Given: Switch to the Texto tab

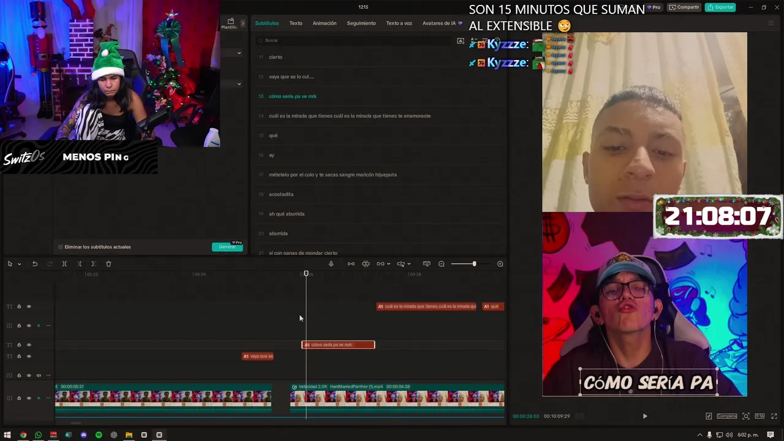Looking at the screenshot, I should [x=296, y=23].
